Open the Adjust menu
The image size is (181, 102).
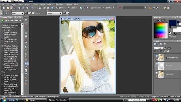click(x=28, y=5)
